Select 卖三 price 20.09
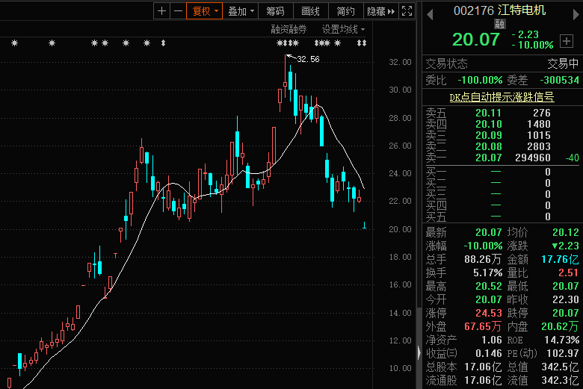 coord(489,135)
